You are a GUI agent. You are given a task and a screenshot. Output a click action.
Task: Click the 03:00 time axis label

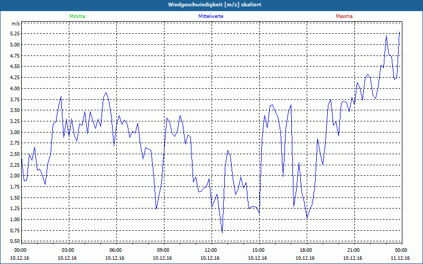[68, 250]
